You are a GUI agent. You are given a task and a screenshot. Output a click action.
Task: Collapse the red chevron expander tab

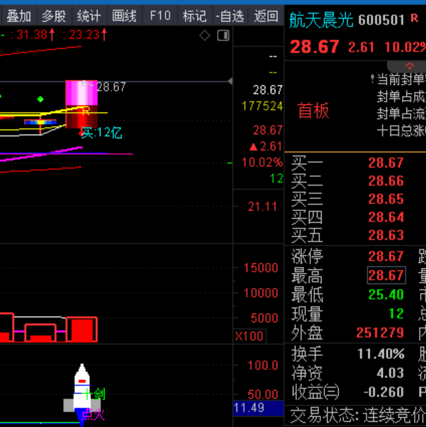point(409,66)
